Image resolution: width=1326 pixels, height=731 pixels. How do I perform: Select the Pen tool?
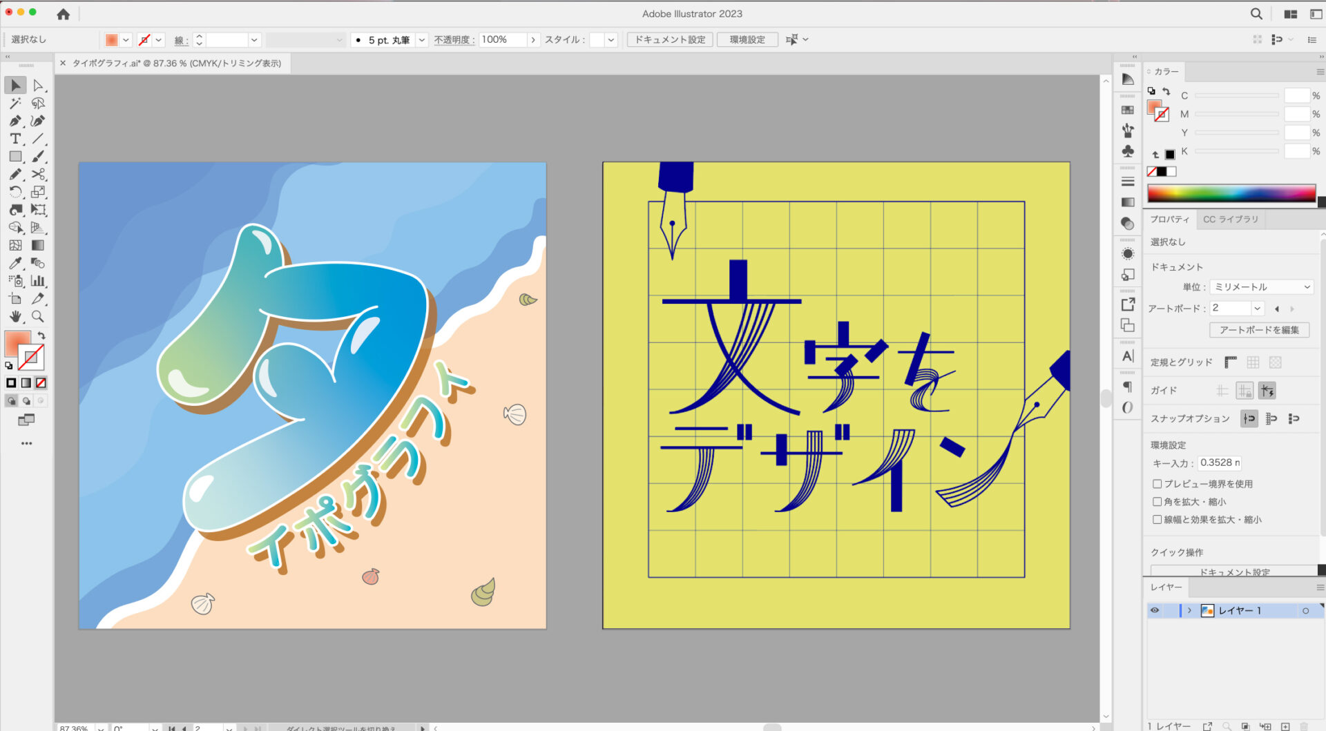coord(15,121)
